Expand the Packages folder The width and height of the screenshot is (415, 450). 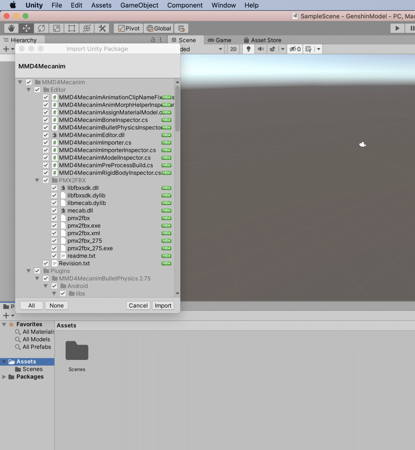pos(4,377)
